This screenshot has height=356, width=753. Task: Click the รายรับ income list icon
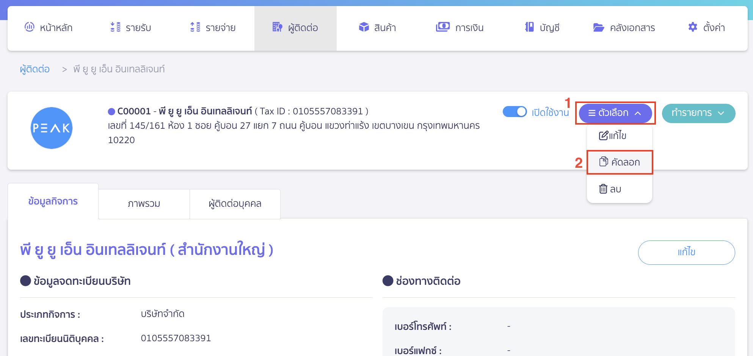(x=115, y=27)
